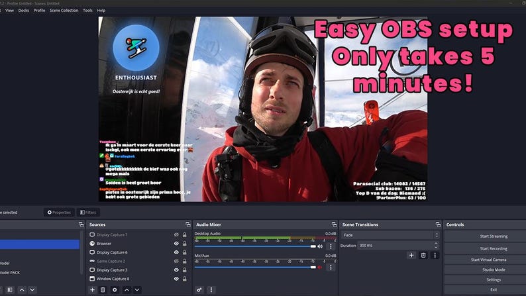Viewport: 526px width, 296px height.
Task: Enable Studio Mode
Action: 493,270
